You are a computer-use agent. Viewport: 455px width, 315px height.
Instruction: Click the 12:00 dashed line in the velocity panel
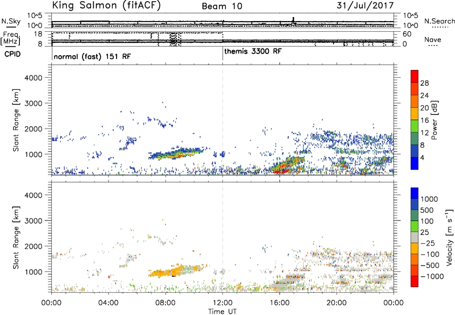coord(222,238)
